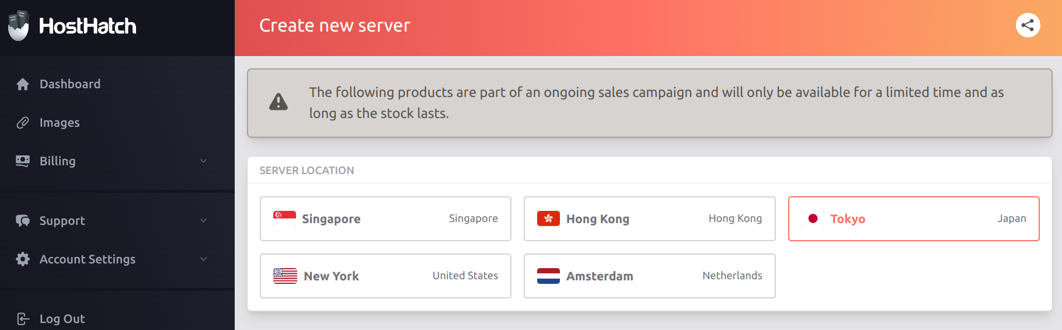The width and height of the screenshot is (1062, 330).
Task: Click the Account Settings gear icon
Action: (23, 259)
